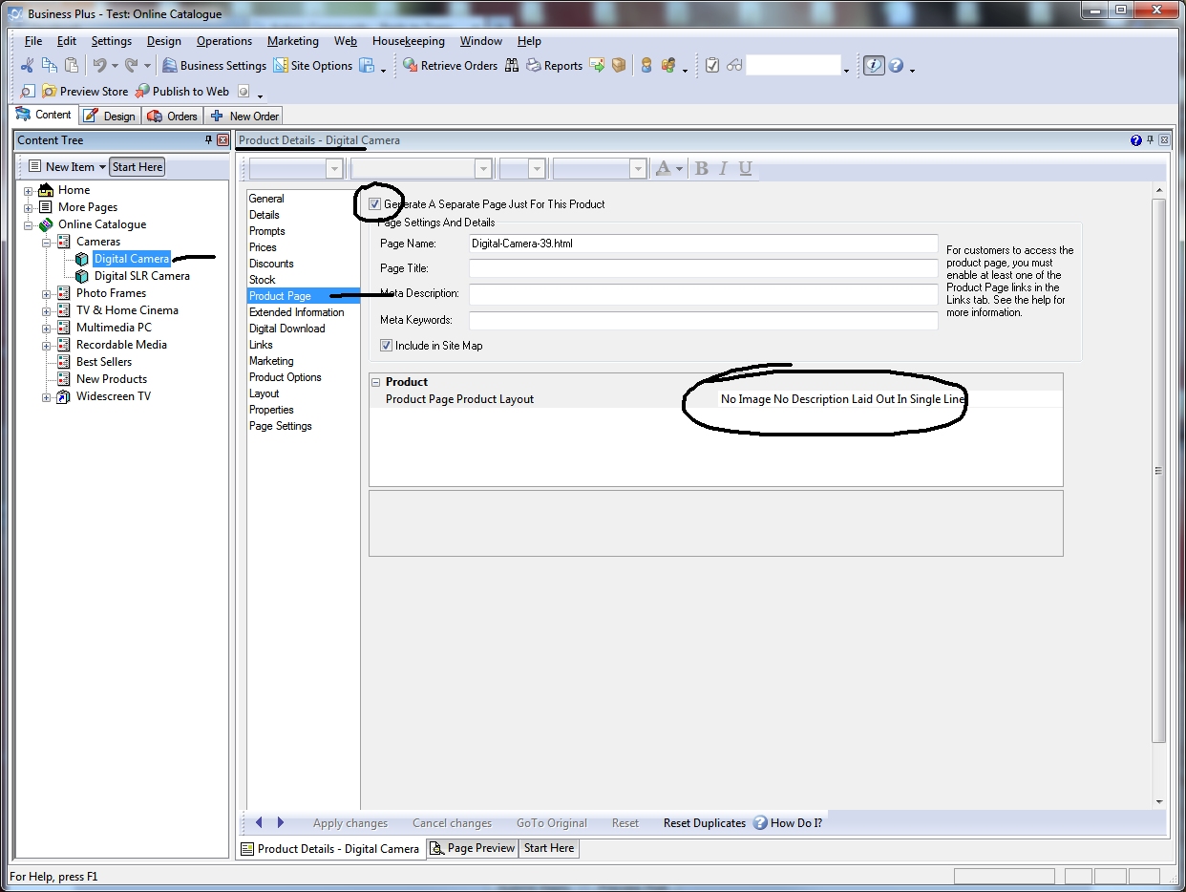Click the Publish to Web icon
The height and width of the screenshot is (892, 1186).
[142, 92]
